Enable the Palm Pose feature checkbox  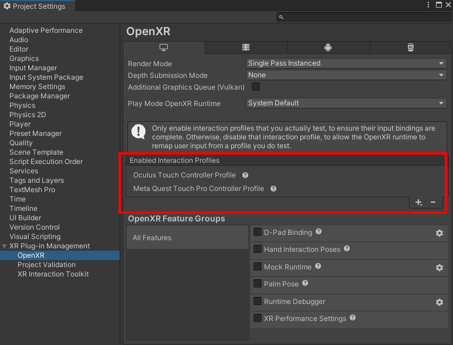click(258, 283)
